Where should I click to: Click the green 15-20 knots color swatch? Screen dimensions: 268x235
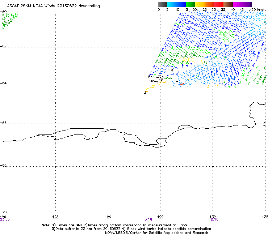[x=190, y=4]
